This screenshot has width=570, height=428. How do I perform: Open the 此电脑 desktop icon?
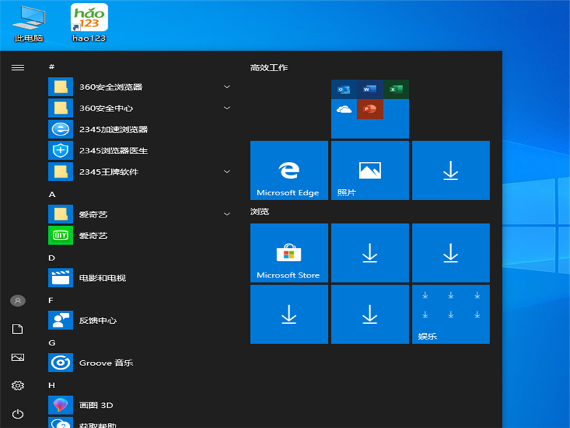[x=28, y=24]
